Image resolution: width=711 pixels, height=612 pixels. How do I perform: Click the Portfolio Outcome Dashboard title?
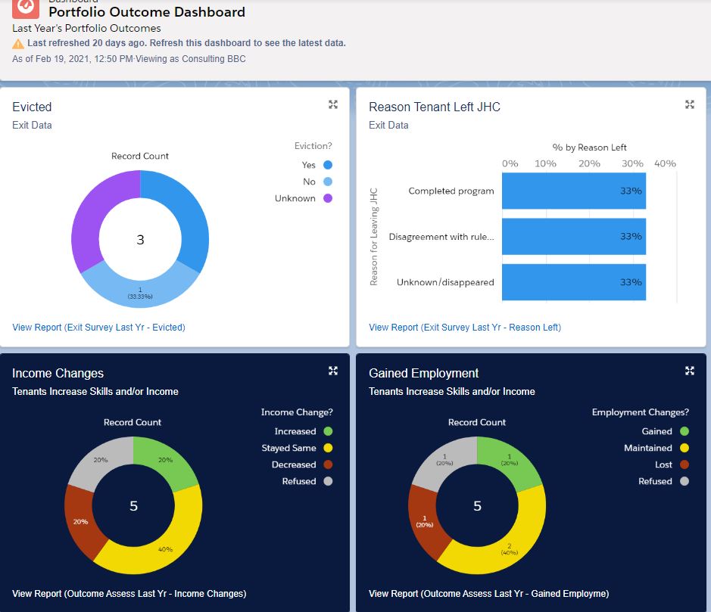pos(147,12)
